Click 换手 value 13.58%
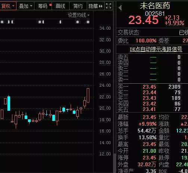188x173 pixels. pos(148,137)
